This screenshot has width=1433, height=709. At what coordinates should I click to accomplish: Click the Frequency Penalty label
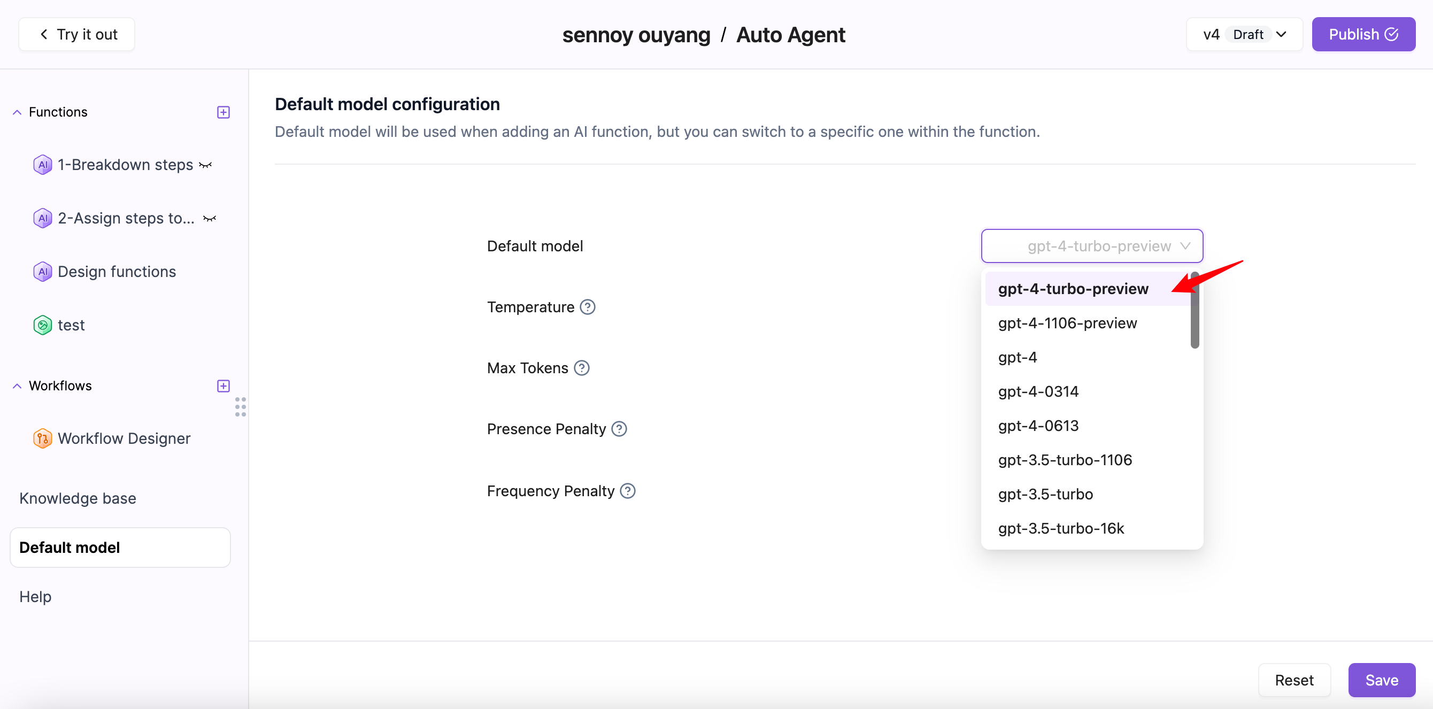pos(551,491)
